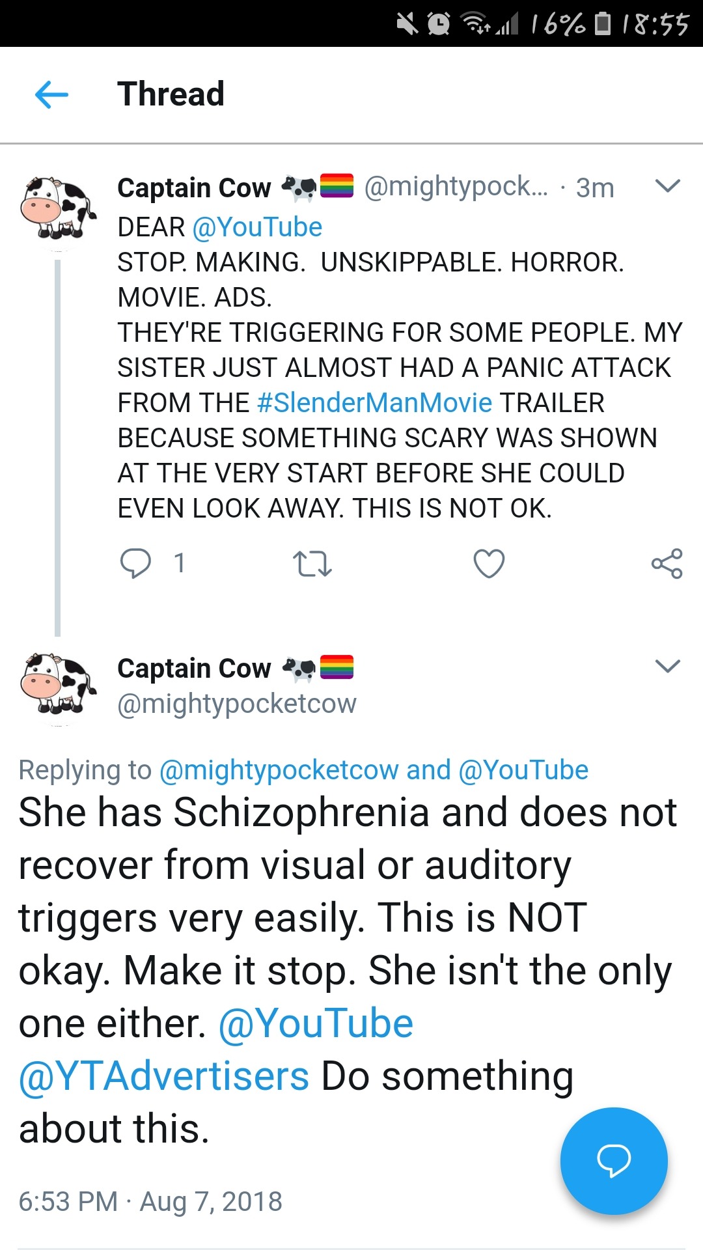Expand the first tweet's options chevron
This screenshot has height=1250, width=703.
coord(668,186)
